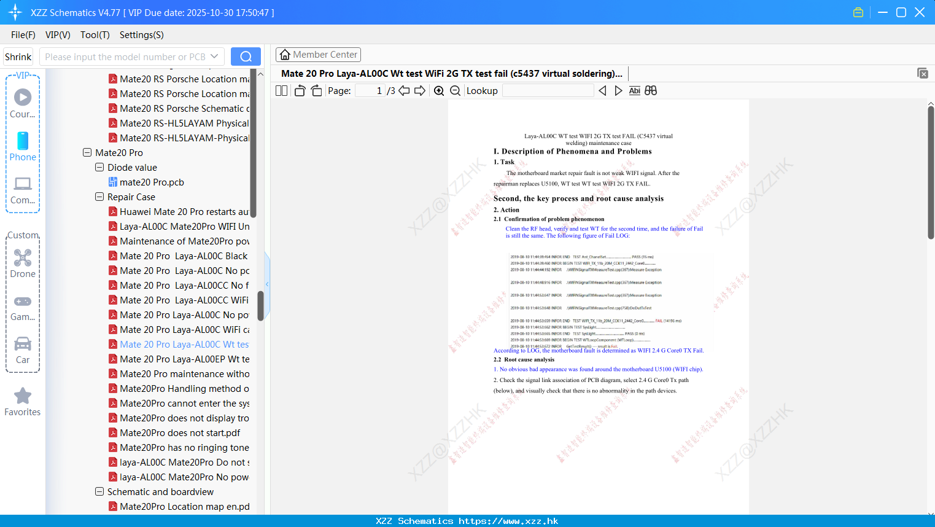Click the model number search input
The width and height of the screenshot is (935, 527).
click(125, 57)
